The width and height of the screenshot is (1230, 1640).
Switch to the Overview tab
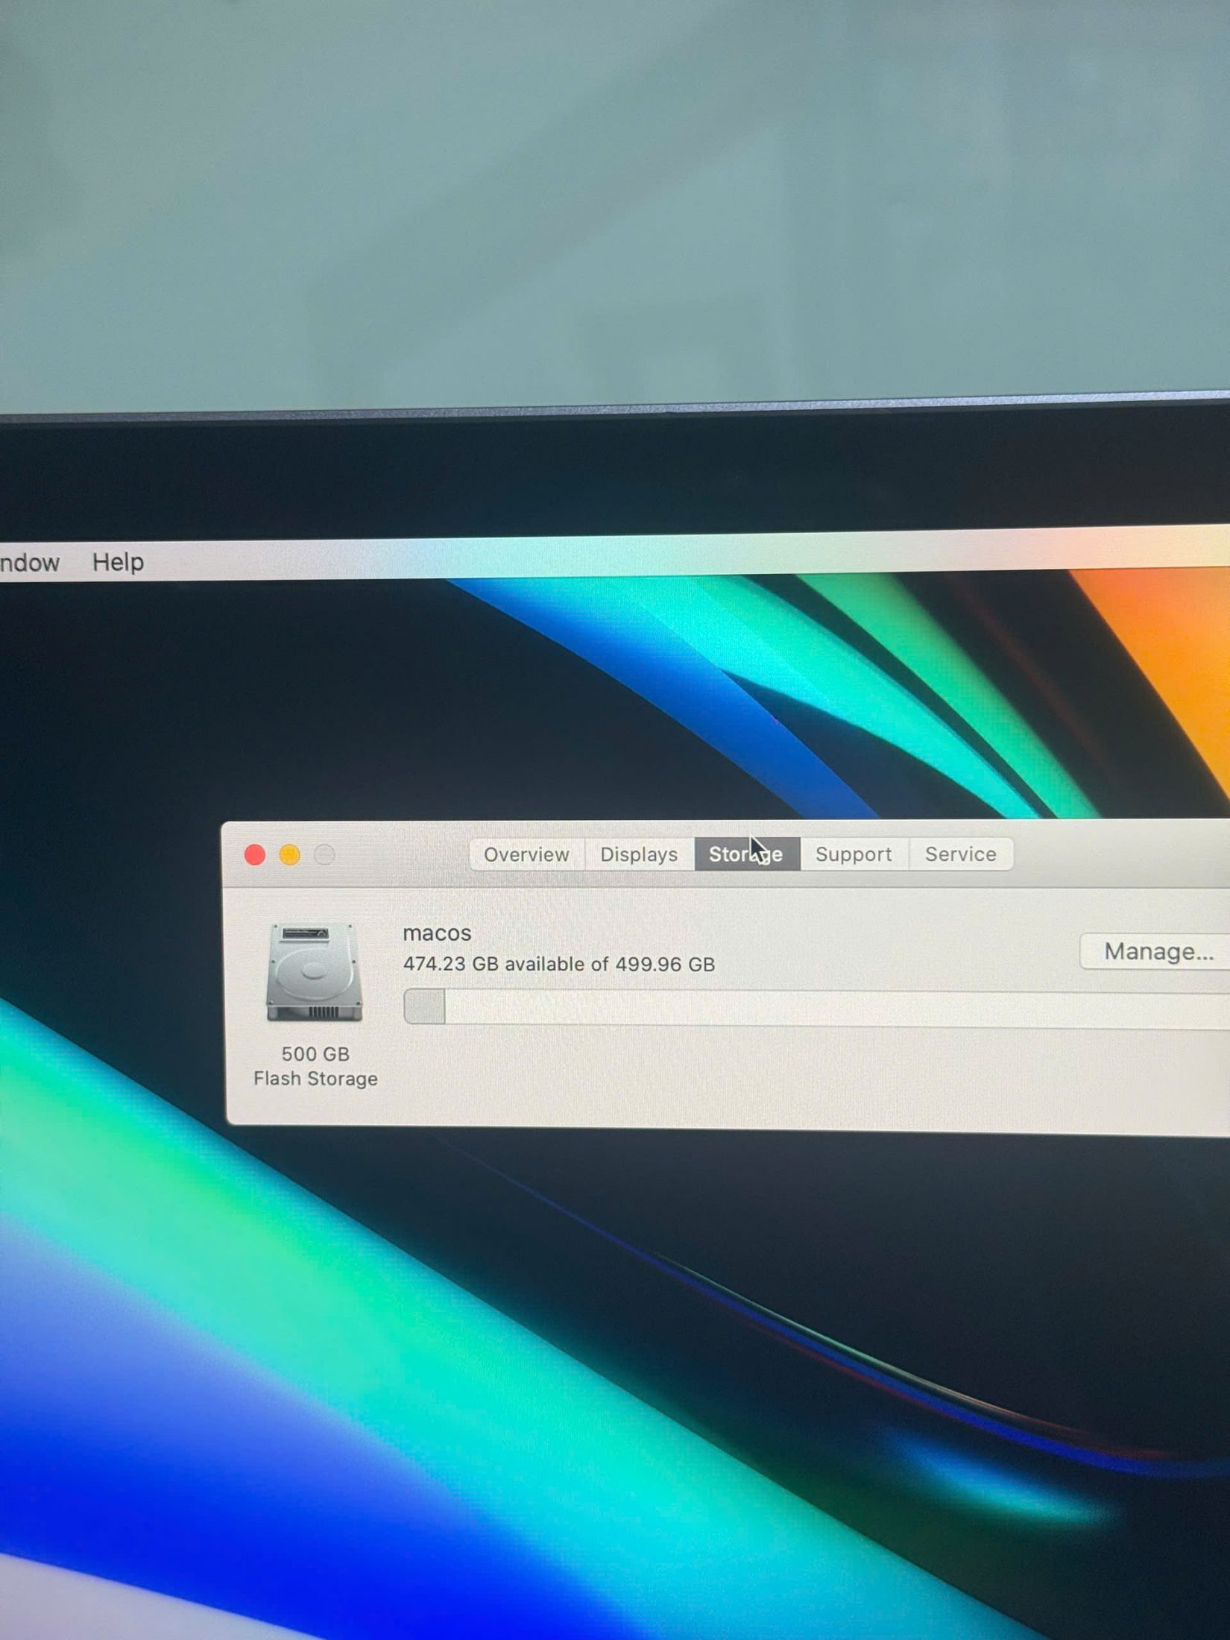pyautogui.click(x=526, y=854)
